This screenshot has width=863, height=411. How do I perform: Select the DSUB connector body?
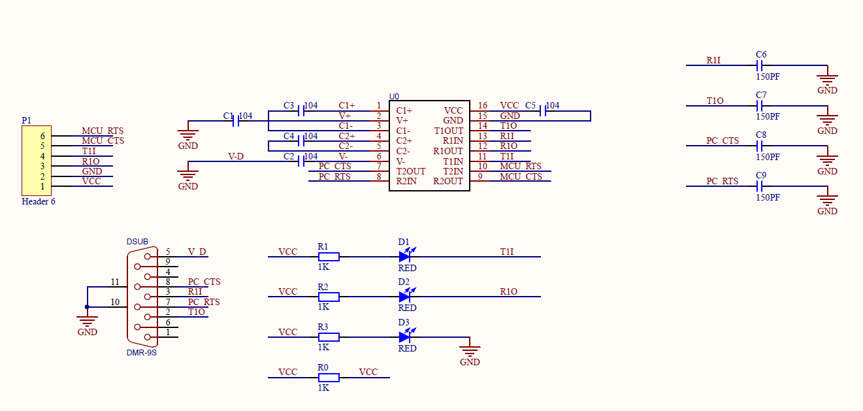pos(142,297)
